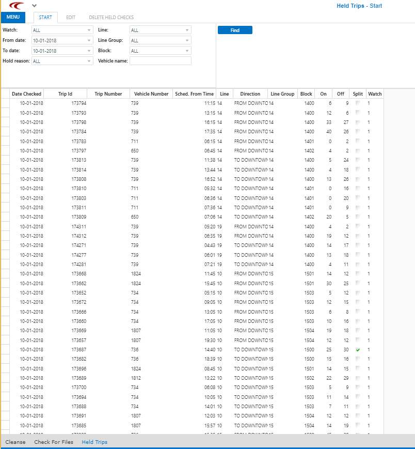Open the MENU panel
The height and width of the screenshot is (449, 415).
pyautogui.click(x=12, y=17)
